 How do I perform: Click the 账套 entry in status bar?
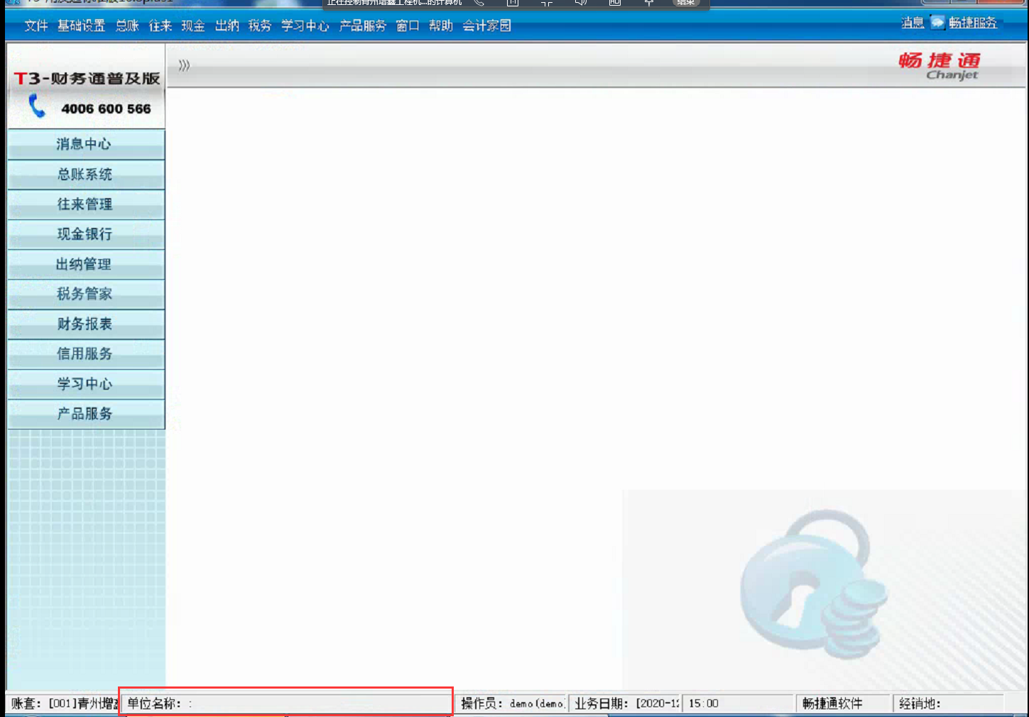pyautogui.click(x=64, y=704)
